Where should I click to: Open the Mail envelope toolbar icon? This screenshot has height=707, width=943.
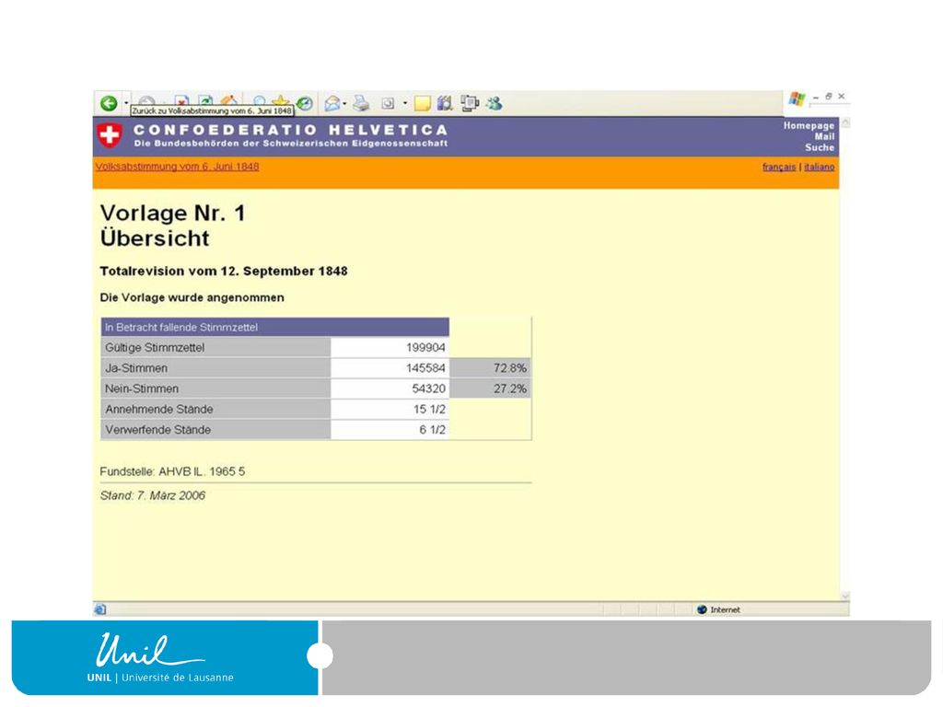332,103
